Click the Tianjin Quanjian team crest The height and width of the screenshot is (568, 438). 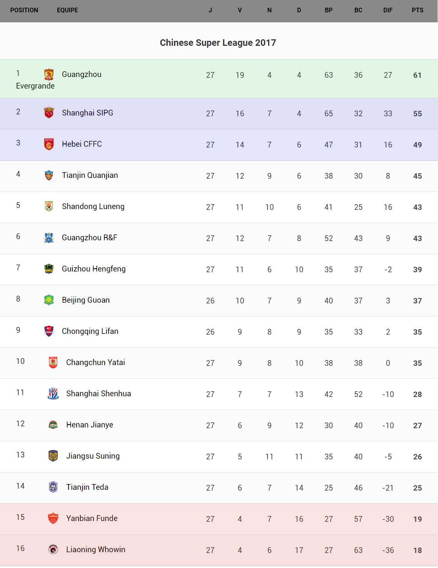point(49,175)
